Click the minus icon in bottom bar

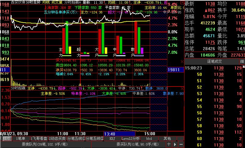coord(181,144)
